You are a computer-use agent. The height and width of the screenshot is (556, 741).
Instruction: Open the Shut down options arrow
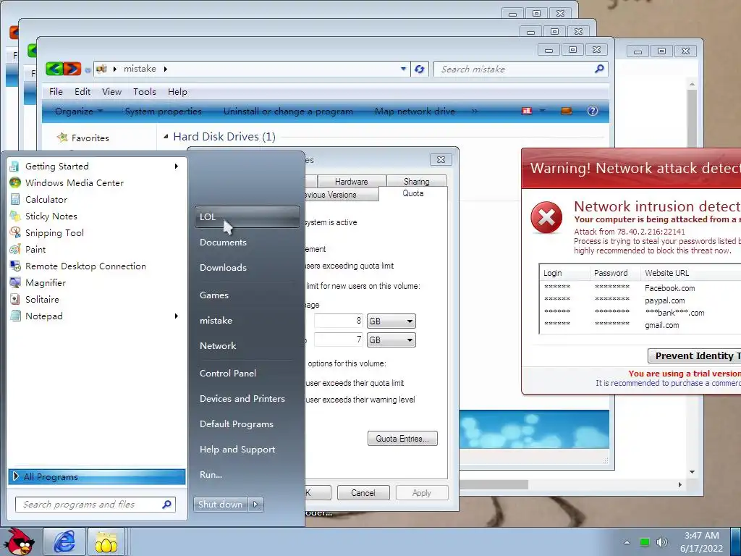point(255,505)
